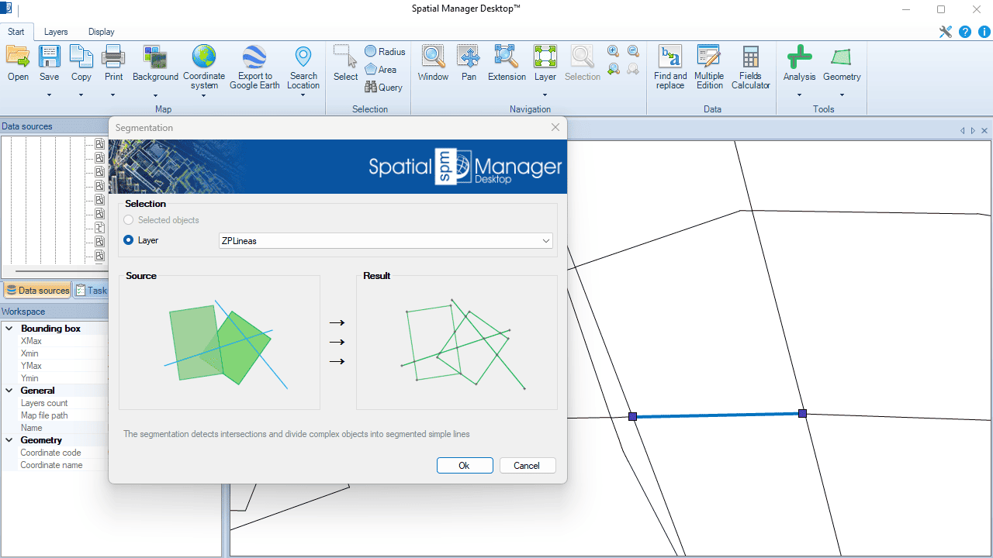
Task: Select the Data sources panel tab
Action: [x=37, y=291]
